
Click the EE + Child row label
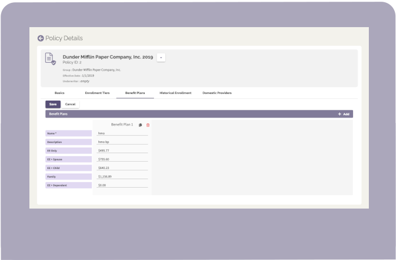coord(68,168)
